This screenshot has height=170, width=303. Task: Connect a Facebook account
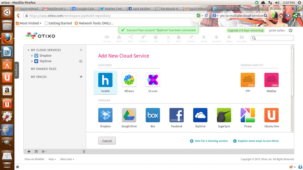click(177, 115)
